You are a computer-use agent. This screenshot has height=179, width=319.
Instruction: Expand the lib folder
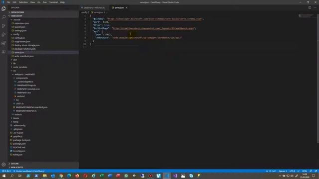coord(43,63)
